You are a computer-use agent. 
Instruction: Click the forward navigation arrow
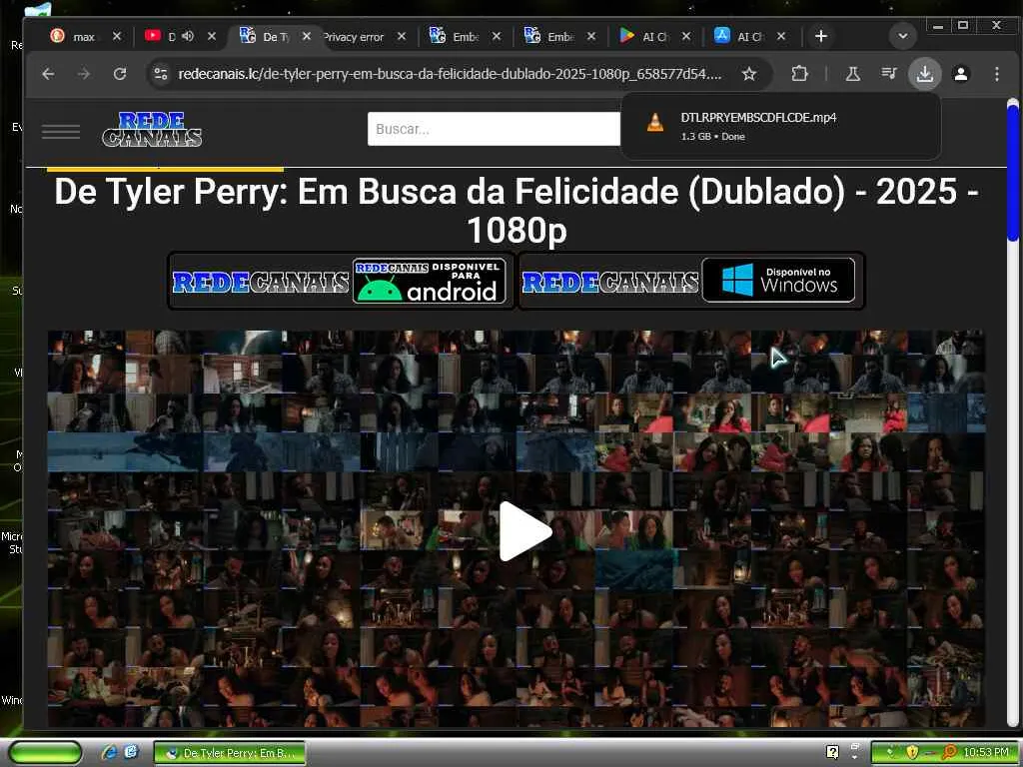coord(84,74)
